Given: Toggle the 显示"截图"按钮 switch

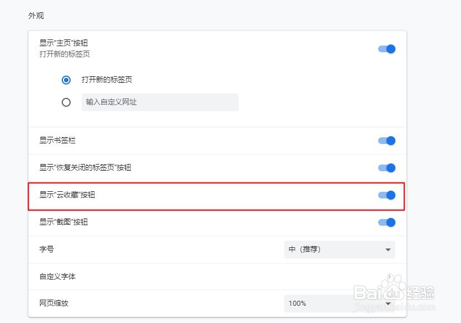Looking at the screenshot, I should pyautogui.click(x=386, y=222).
